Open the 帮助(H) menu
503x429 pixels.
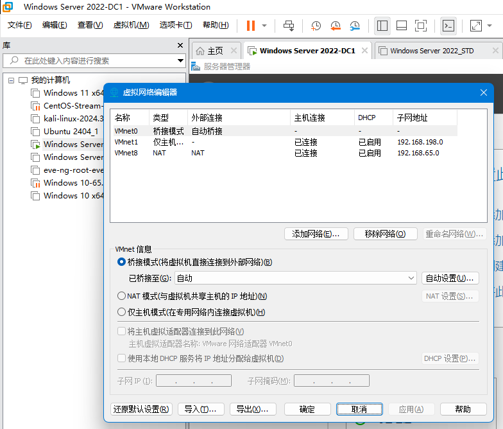[216, 25]
